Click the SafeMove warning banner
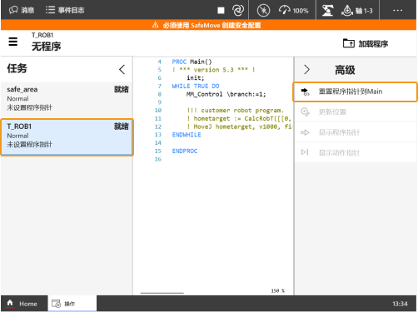The width and height of the screenshot is (418, 312). [209, 25]
